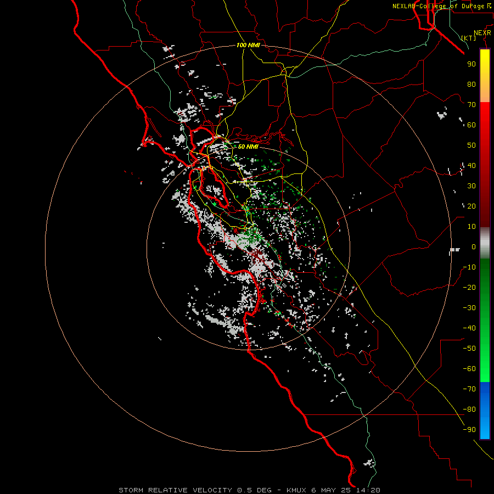
Task: Select the -20 value on the velocity scale
Action: [469, 287]
